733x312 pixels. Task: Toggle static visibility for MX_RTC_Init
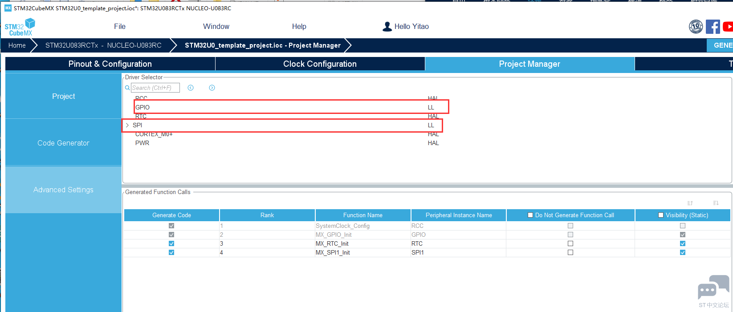(683, 243)
